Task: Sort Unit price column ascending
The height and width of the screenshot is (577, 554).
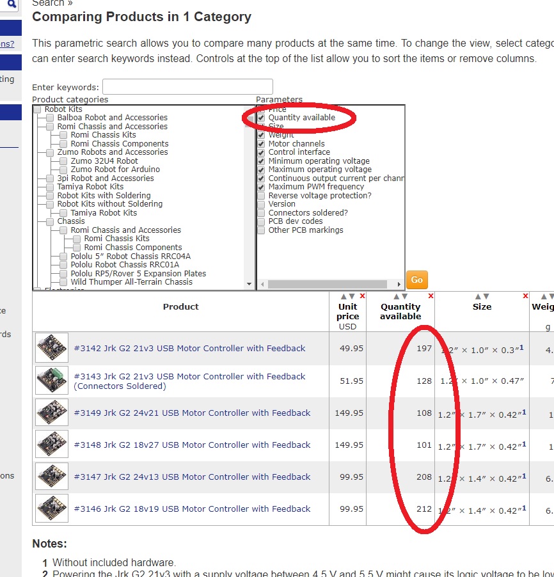Action: pos(344,296)
